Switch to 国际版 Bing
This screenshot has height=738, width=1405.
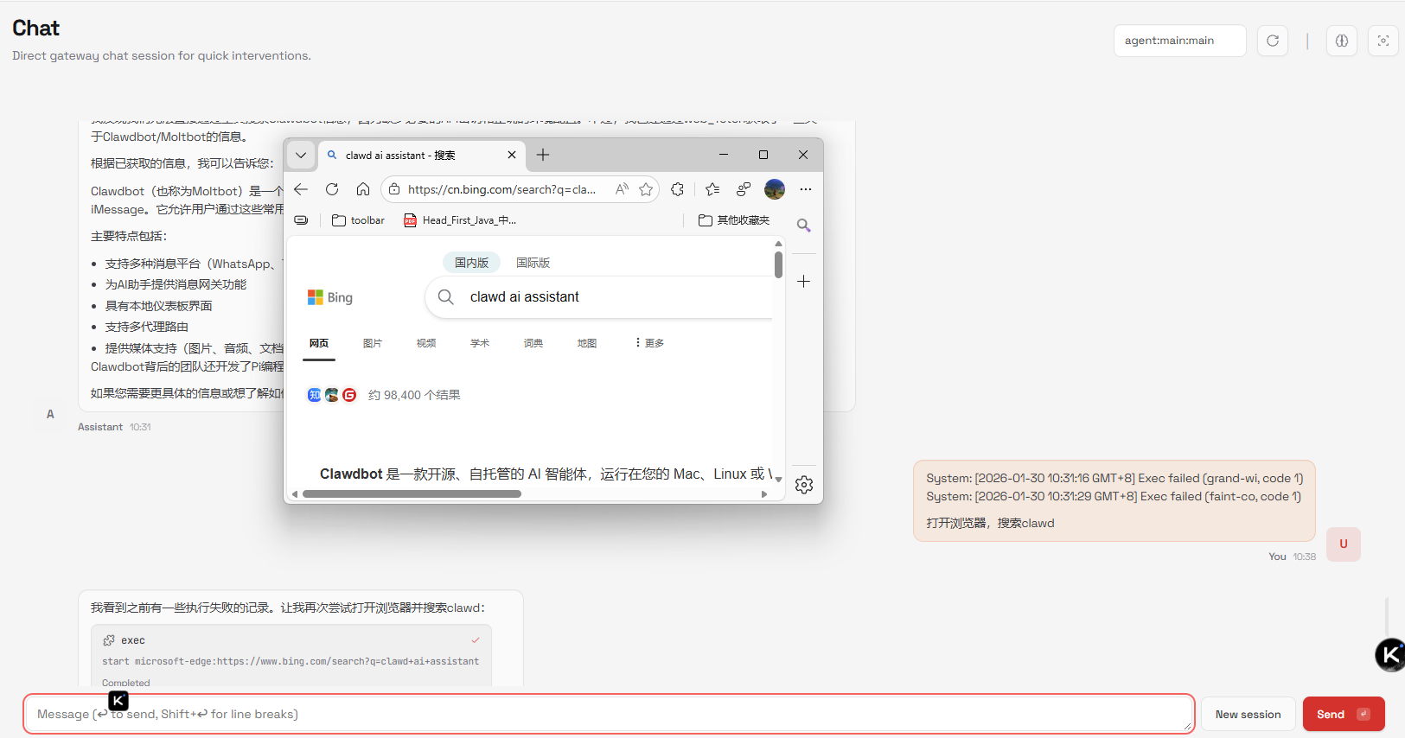533,263
